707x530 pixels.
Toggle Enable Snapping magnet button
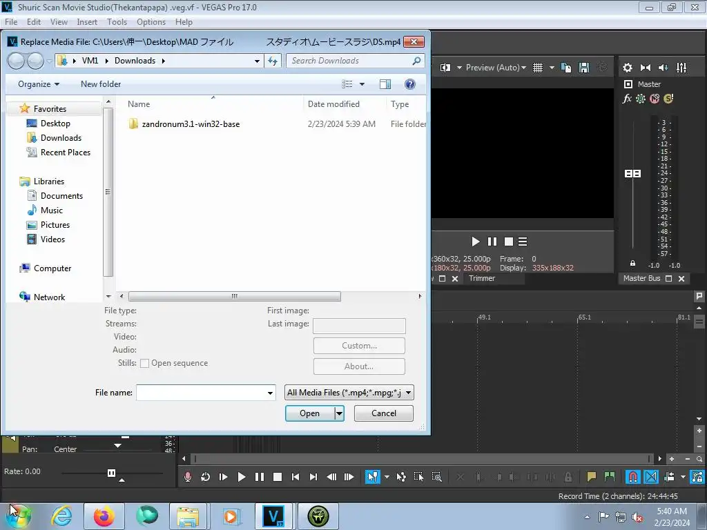pyautogui.click(x=632, y=477)
